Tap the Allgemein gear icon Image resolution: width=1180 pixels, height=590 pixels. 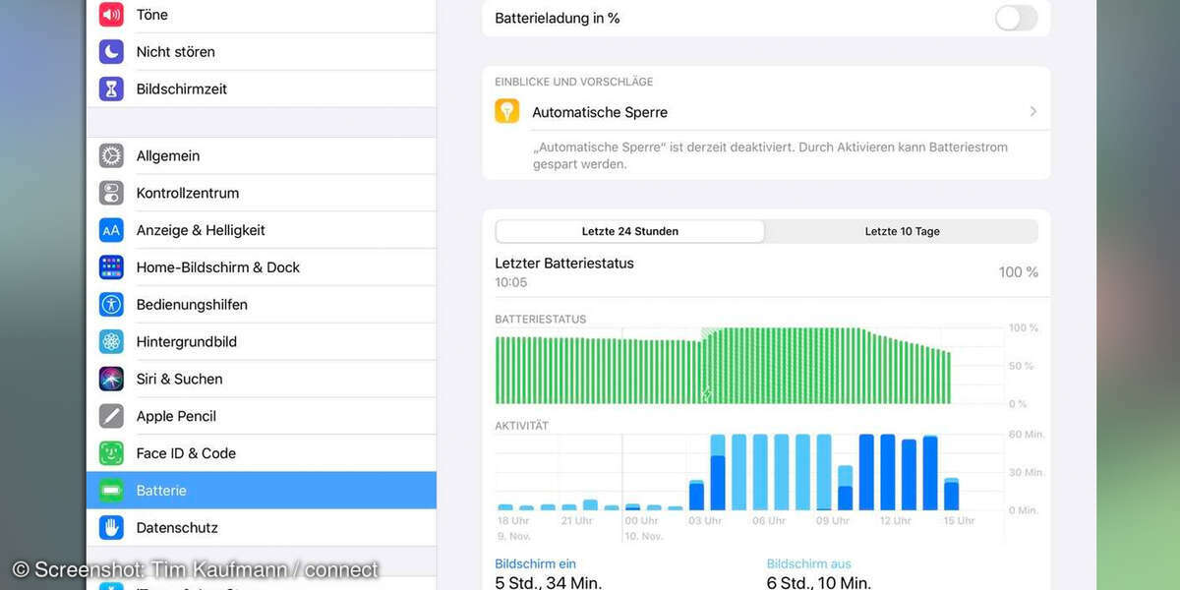(x=111, y=155)
